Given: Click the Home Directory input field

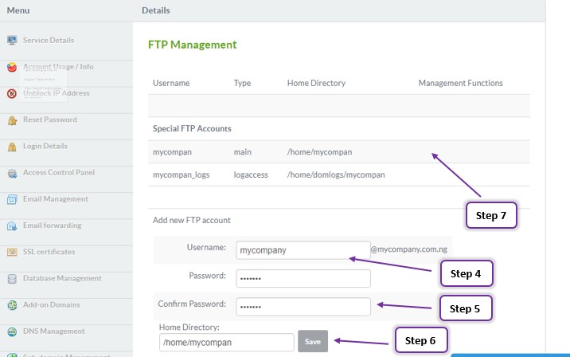Looking at the screenshot, I should point(226,343).
